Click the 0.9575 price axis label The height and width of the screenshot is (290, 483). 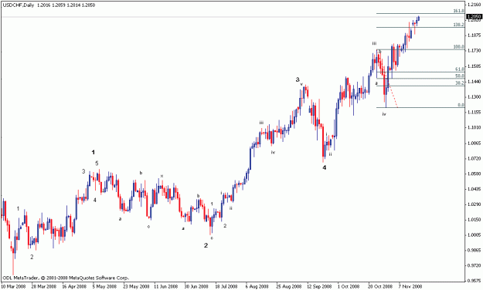[474, 281]
